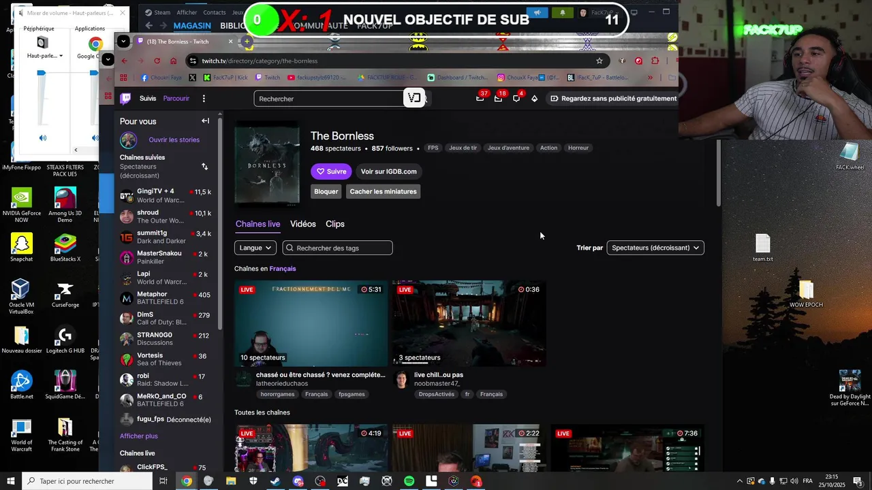
Task: Open Voir sur IGDB.com link
Action: pos(388,171)
